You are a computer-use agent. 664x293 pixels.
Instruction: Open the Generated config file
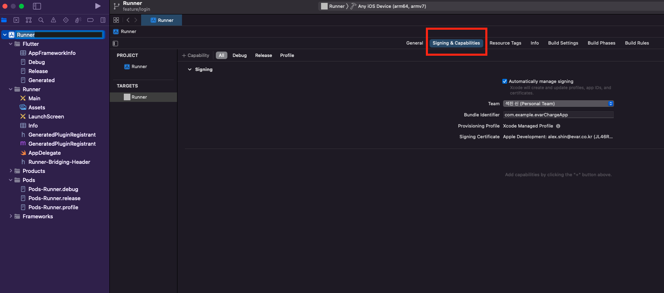pyautogui.click(x=41, y=80)
